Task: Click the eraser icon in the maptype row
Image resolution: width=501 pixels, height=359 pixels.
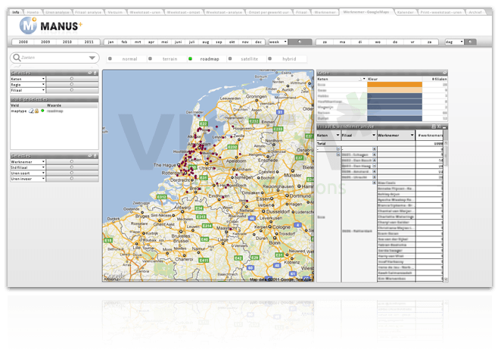Action: [31, 111]
